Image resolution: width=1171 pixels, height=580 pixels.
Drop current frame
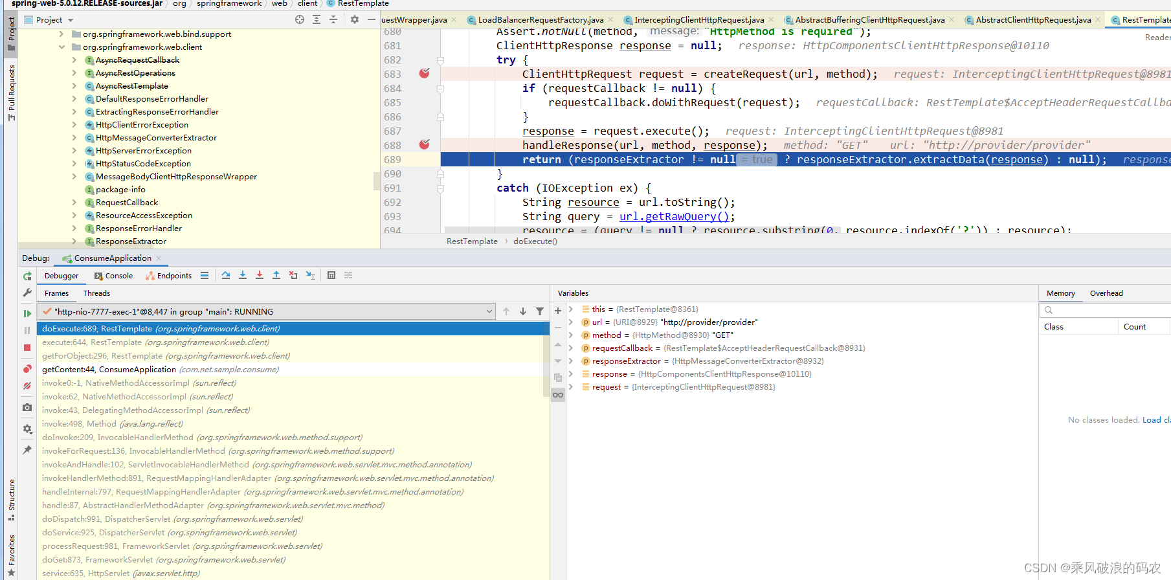point(293,275)
